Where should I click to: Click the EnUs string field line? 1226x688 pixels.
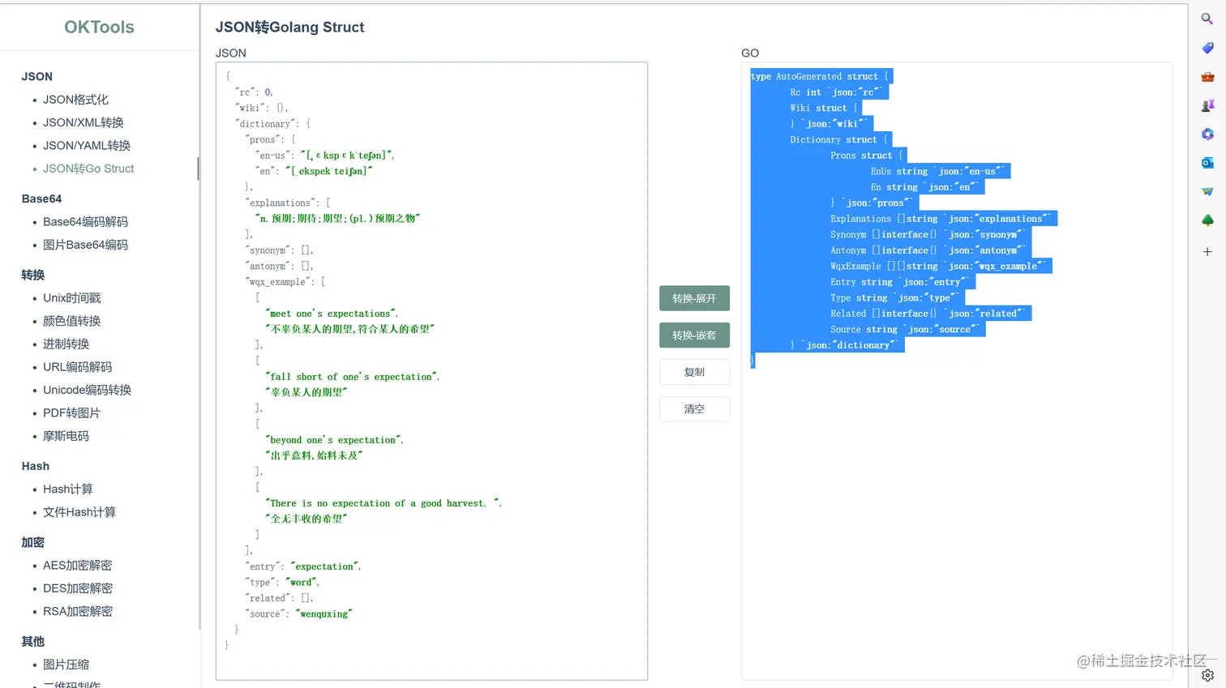coord(939,171)
